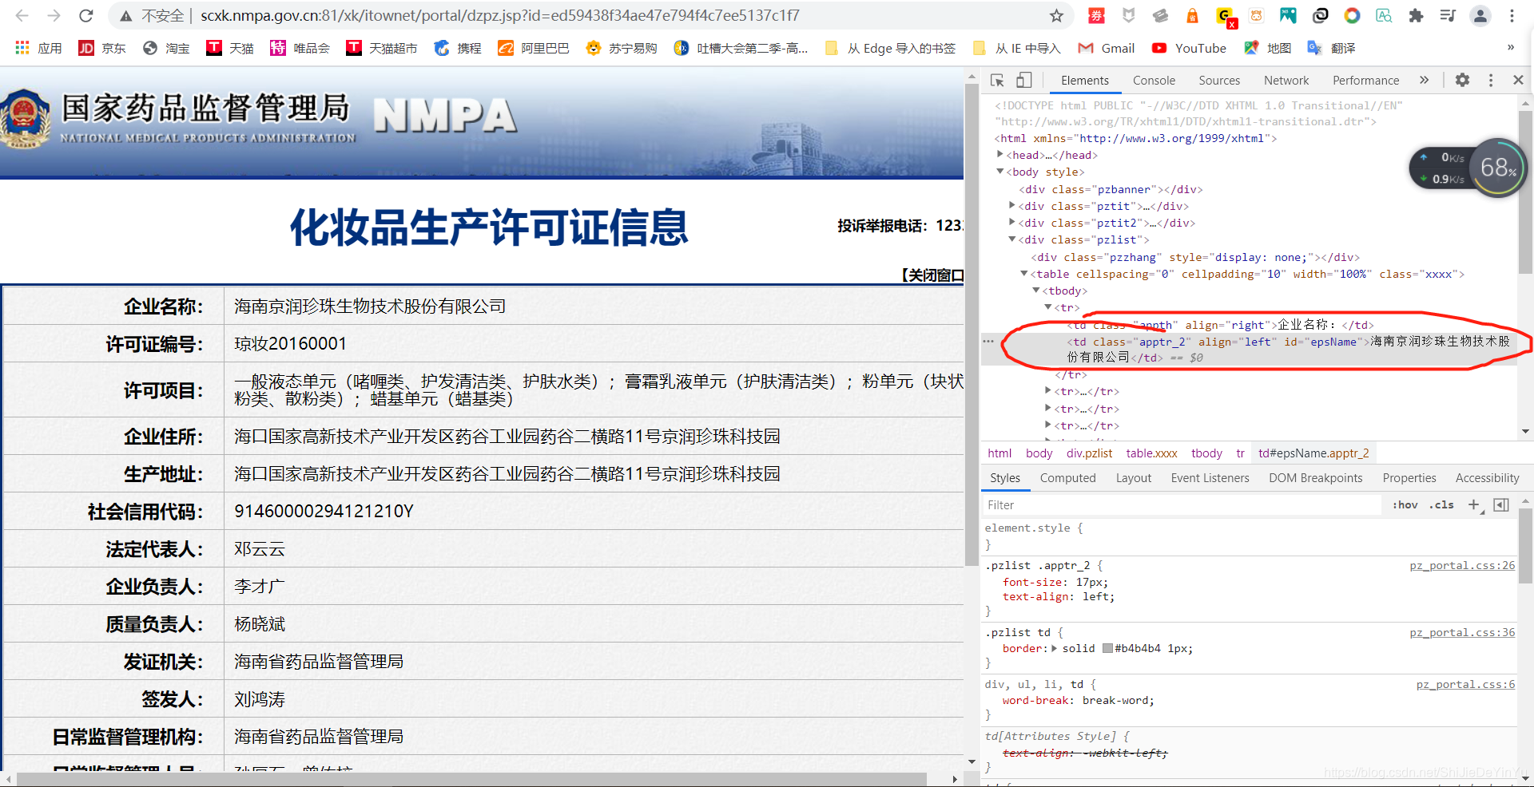This screenshot has height=787, width=1534.
Task: Open the Event Listeners pane tab
Action: (1210, 478)
